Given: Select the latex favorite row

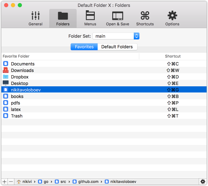Looking at the screenshot, I should click(x=104, y=109).
